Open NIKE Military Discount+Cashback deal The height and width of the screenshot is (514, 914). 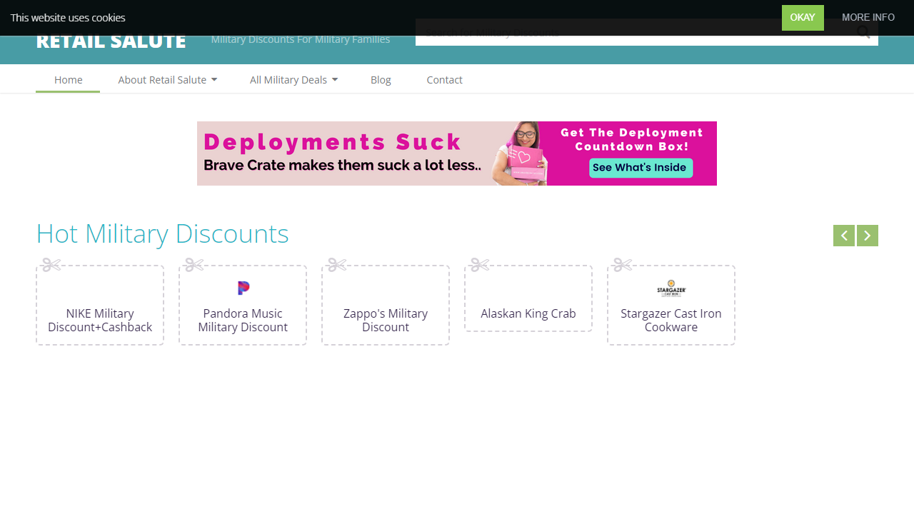click(100, 321)
